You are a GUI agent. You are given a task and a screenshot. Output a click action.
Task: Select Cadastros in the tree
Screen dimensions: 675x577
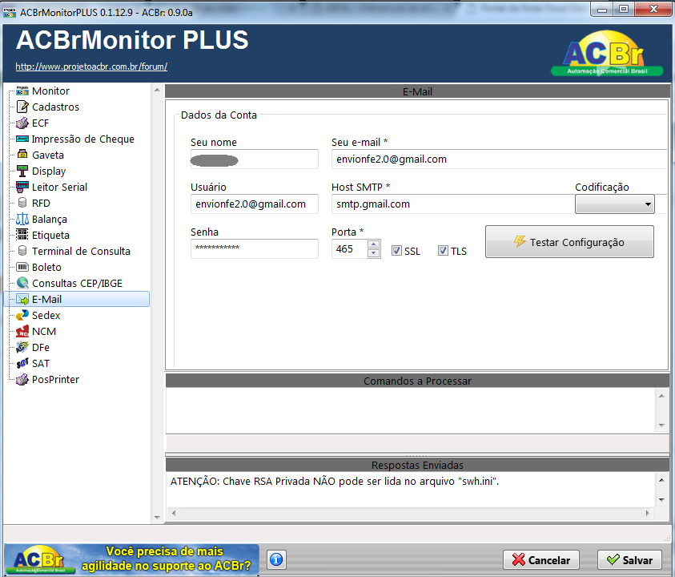click(55, 107)
